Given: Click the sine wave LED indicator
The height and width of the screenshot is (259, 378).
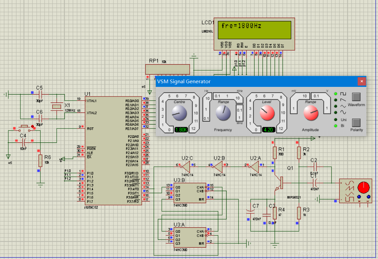Looking at the screenshot, I should pos(336,112).
